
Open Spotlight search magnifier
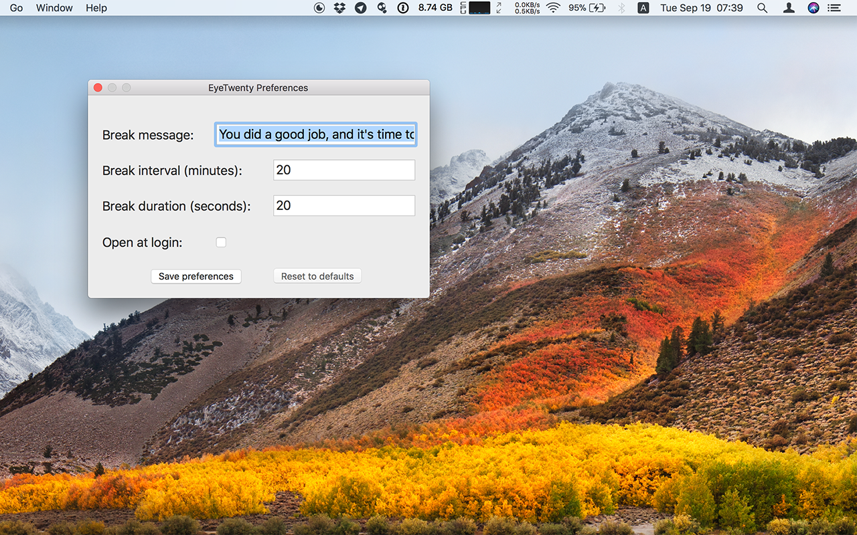pyautogui.click(x=762, y=8)
